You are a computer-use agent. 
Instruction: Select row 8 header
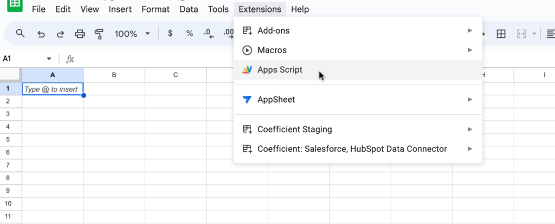click(x=11, y=178)
